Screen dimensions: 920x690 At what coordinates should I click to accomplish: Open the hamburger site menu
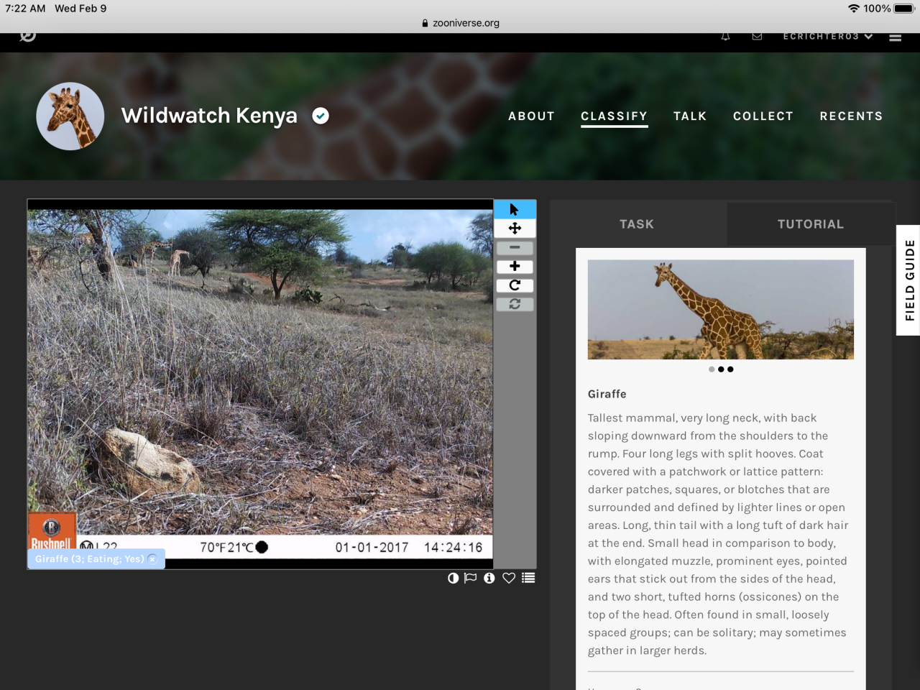click(x=896, y=37)
